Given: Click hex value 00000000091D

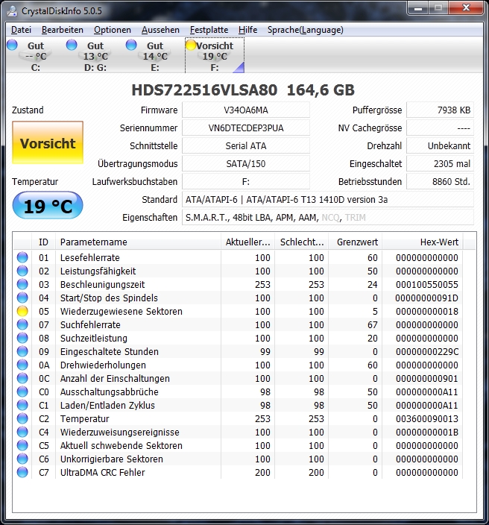Looking at the screenshot, I should (426, 298).
